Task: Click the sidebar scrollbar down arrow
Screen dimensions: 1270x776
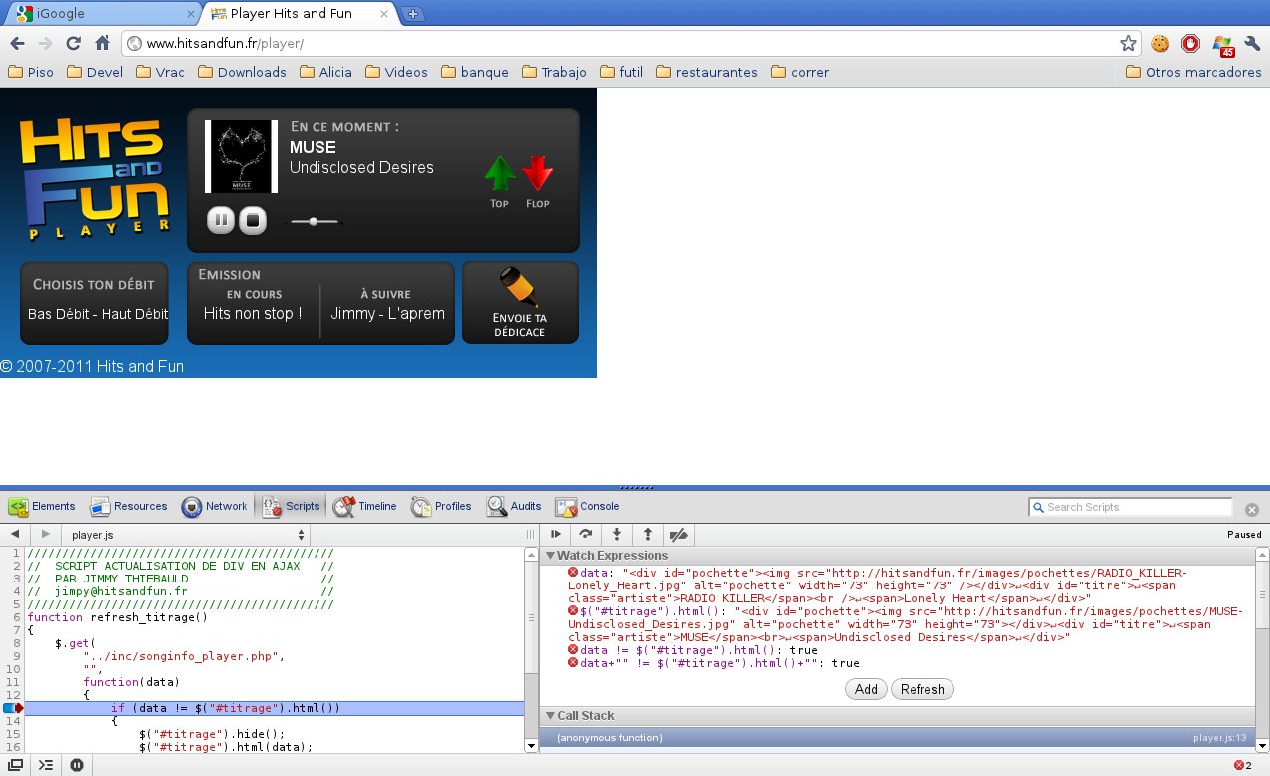Action: pyautogui.click(x=1262, y=745)
